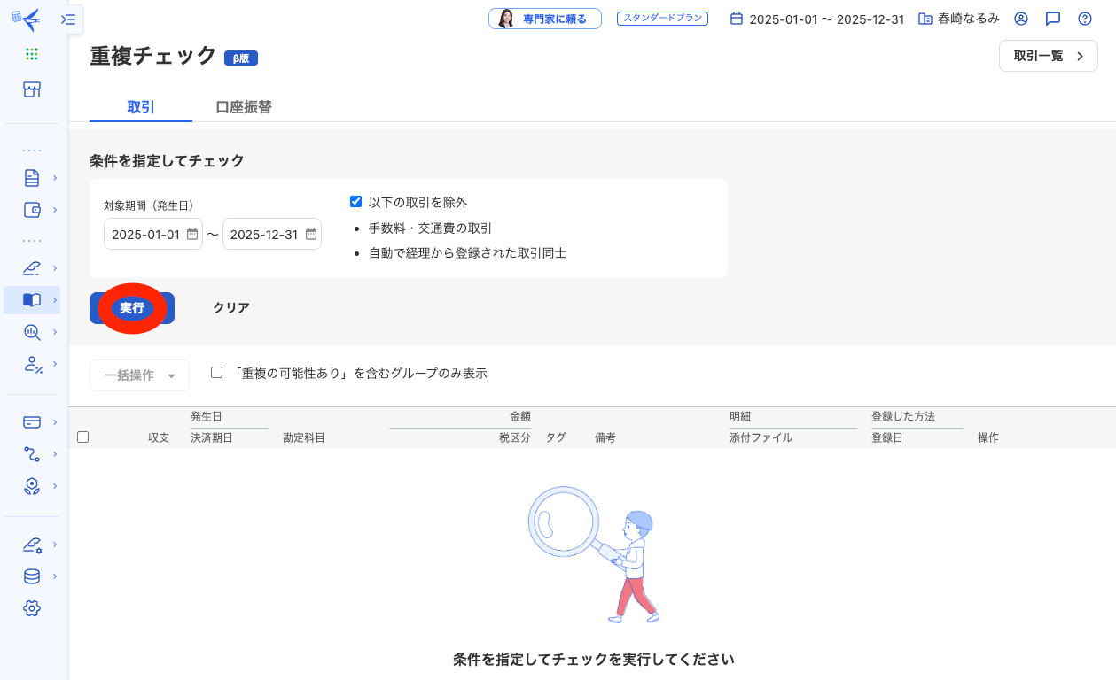Check the select-all checkbox in the table header
1116x680 pixels.
(82, 437)
